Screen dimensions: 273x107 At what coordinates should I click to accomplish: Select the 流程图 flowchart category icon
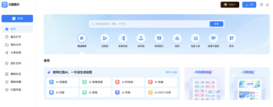pos(105,38)
